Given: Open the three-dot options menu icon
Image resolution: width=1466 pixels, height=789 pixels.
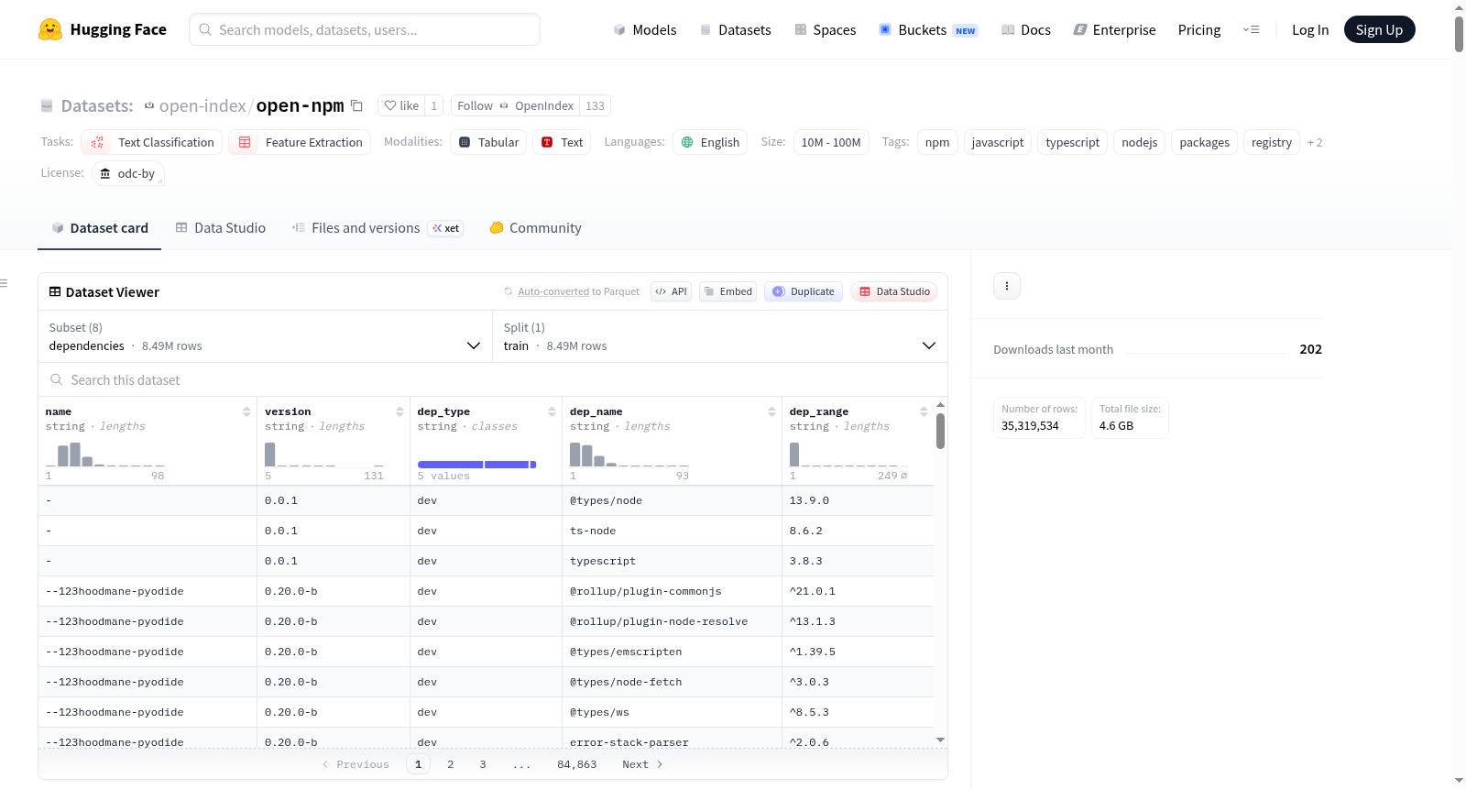Looking at the screenshot, I should pos(1007,286).
